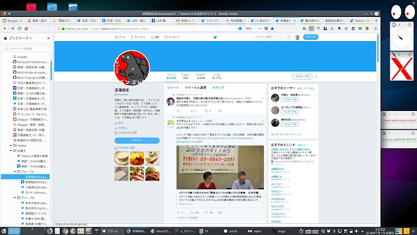Open the Twitter Moments navigation item
This screenshot has height=235, width=417.
[x=138, y=37]
